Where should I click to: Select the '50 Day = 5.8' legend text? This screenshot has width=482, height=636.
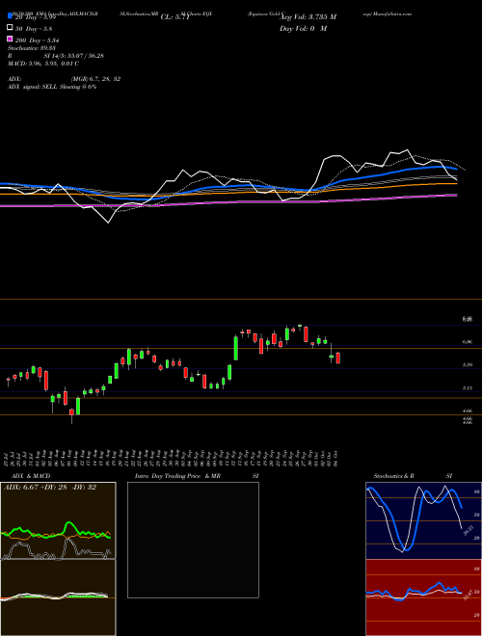33,29
